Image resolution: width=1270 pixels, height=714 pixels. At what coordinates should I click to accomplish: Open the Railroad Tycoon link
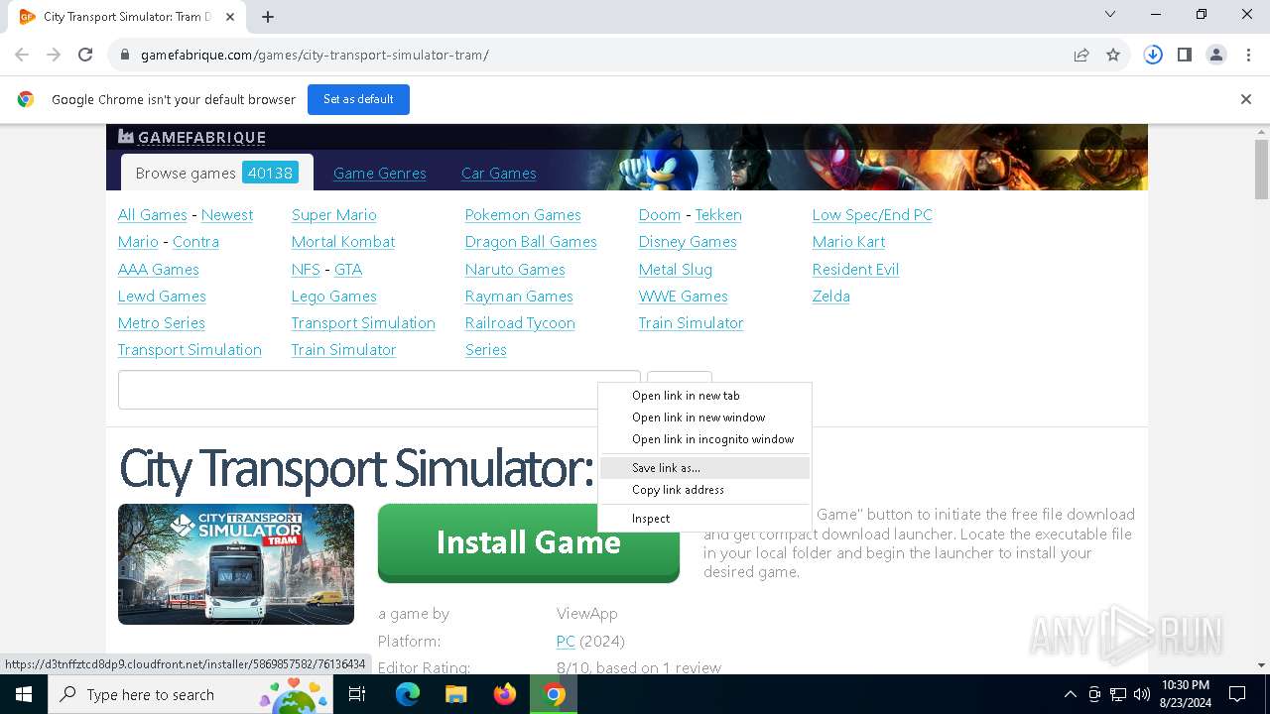(520, 323)
